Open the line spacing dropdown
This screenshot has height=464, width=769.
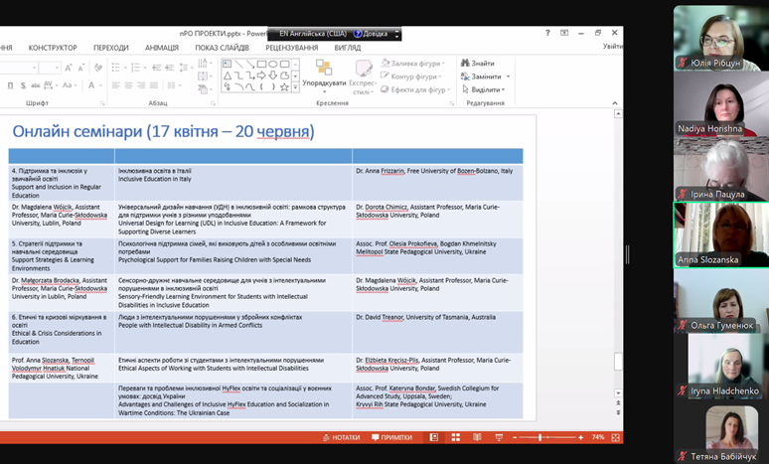(186, 68)
